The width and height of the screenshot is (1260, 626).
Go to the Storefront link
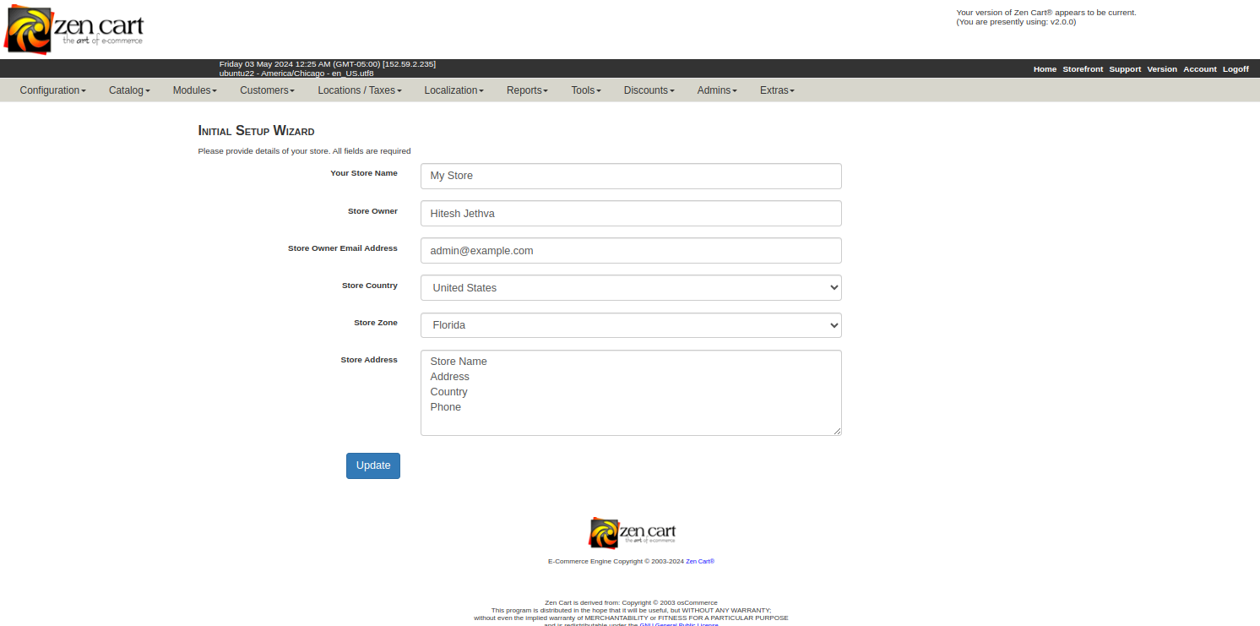1083,69
